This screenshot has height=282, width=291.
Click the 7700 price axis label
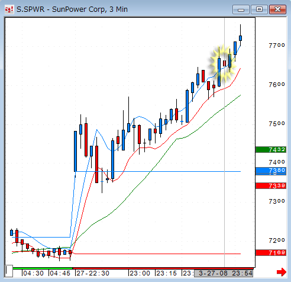[x=277, y=46]
